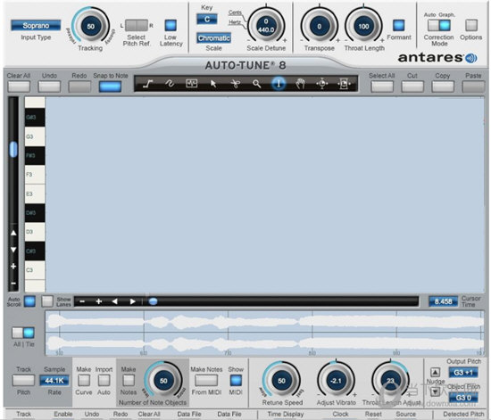Select the Hand scroll tool

coord(300,84)
